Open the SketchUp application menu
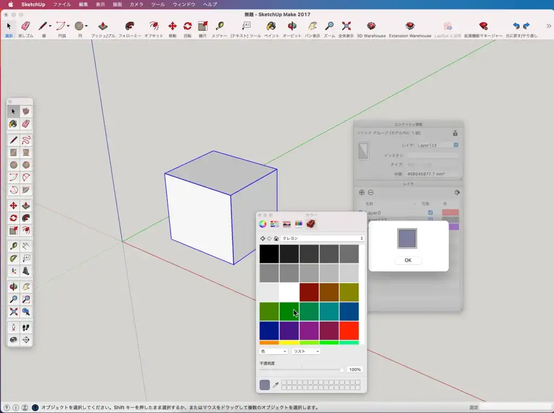 (33, 4)
